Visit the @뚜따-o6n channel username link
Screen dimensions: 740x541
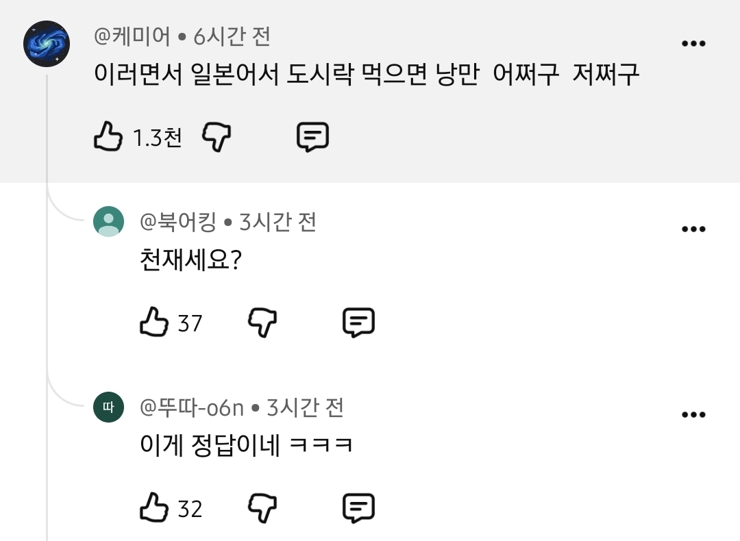pyautogui.click(x=192, y=407)
